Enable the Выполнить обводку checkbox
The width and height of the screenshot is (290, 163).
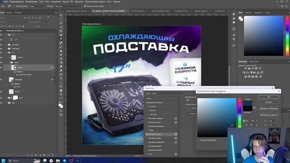[x=147, y=118]
